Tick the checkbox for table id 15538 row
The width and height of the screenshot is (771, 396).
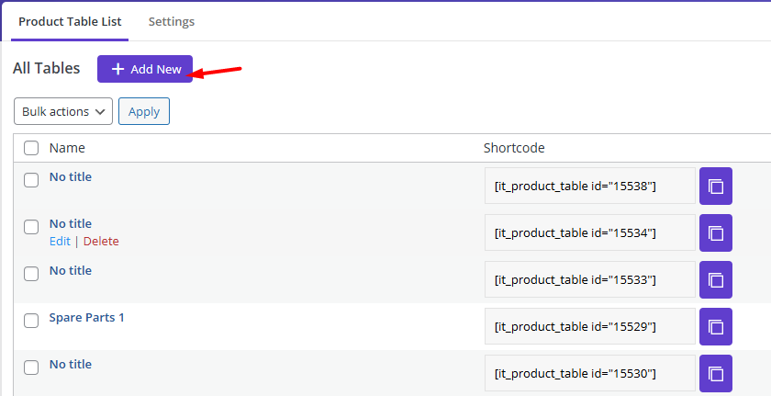coord(31,179)
